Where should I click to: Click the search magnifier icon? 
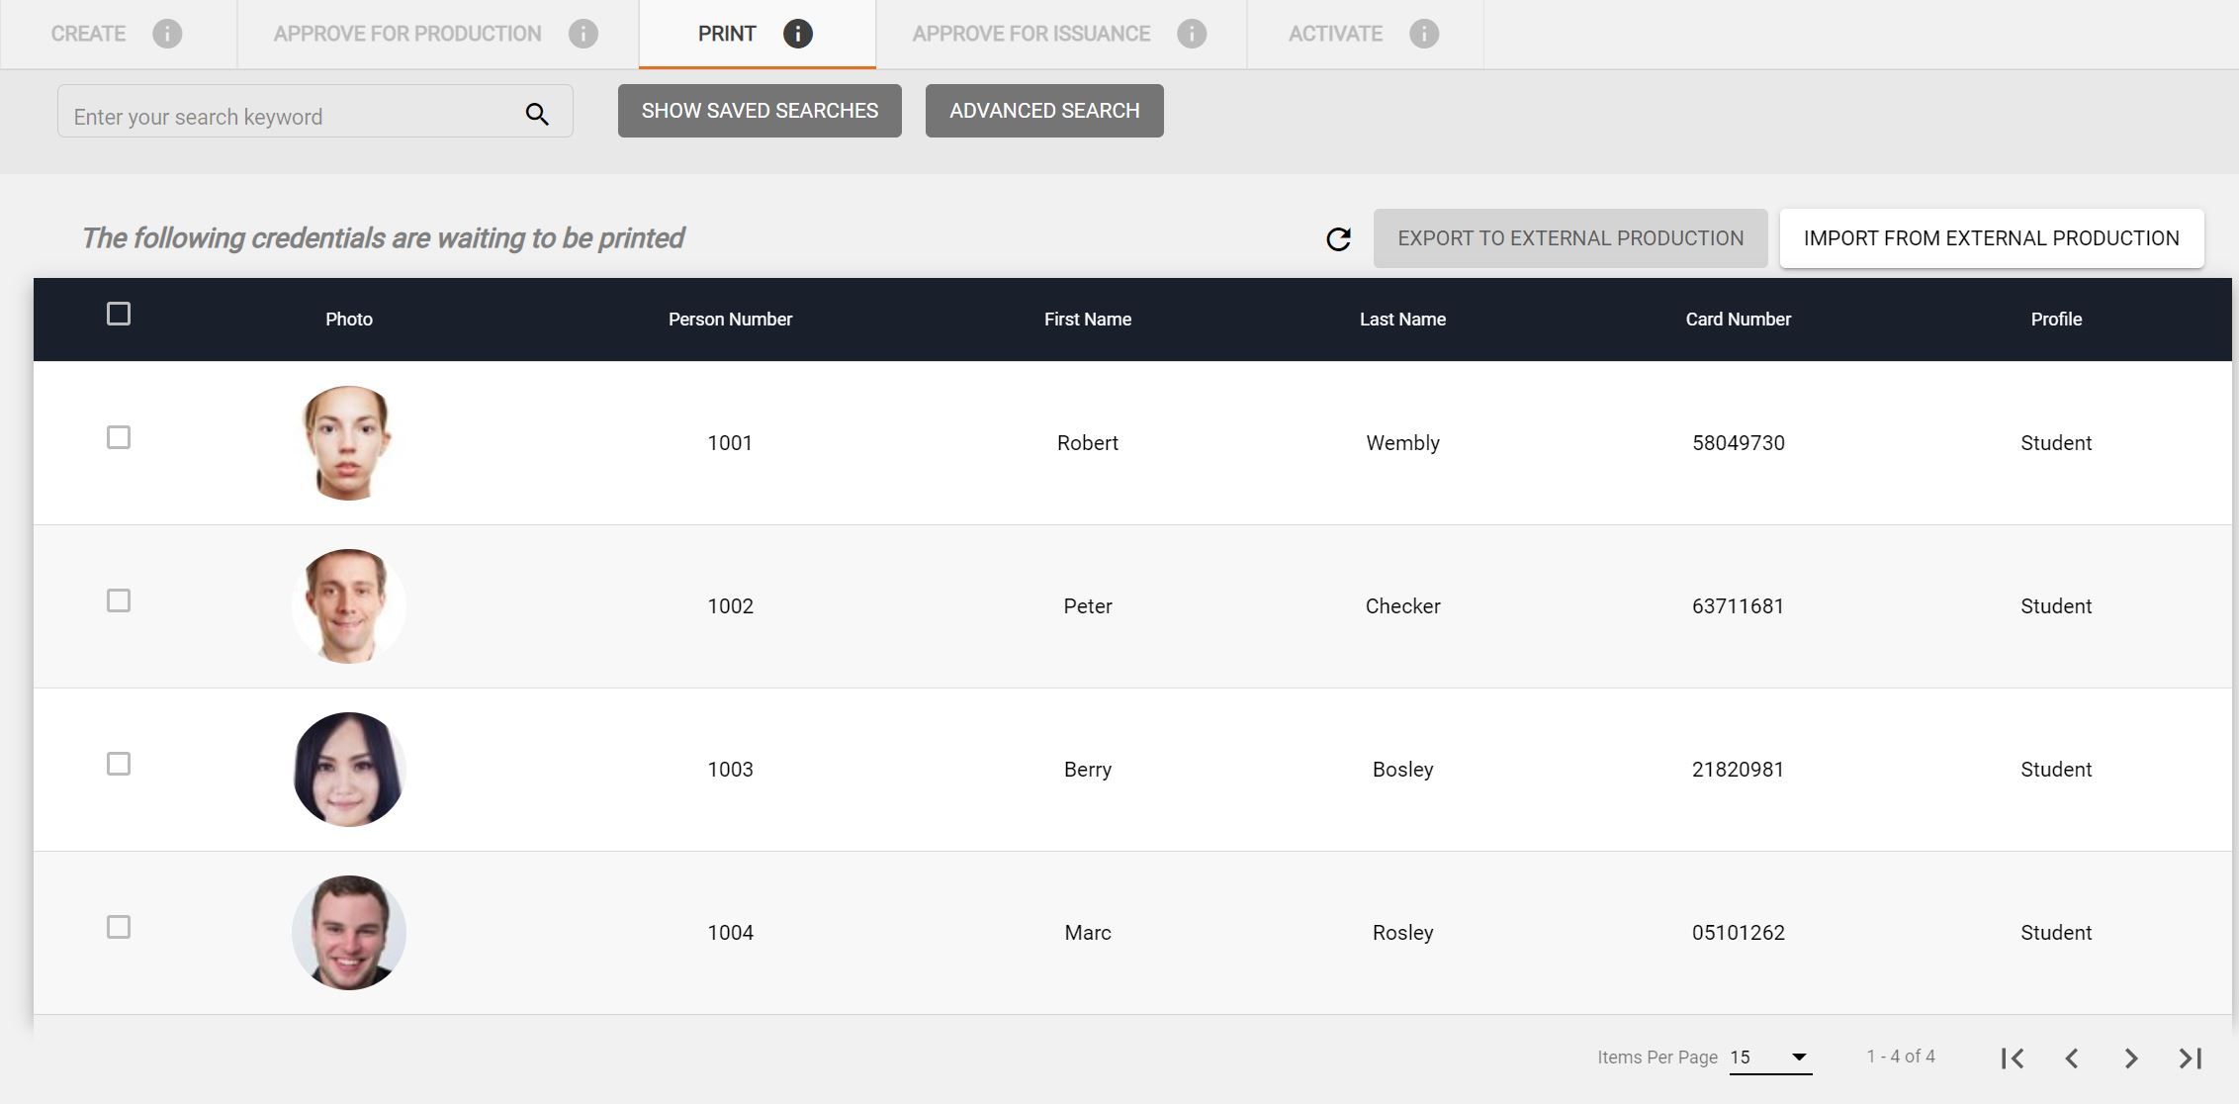537,115
